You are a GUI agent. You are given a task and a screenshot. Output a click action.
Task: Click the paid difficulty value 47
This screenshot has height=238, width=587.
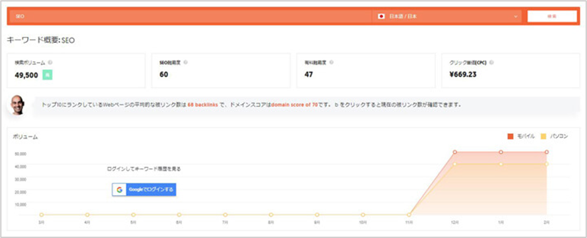309,74
